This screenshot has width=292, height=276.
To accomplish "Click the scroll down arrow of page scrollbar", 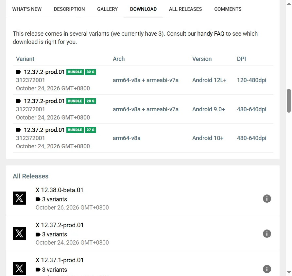I will click(x=289, y=272).
